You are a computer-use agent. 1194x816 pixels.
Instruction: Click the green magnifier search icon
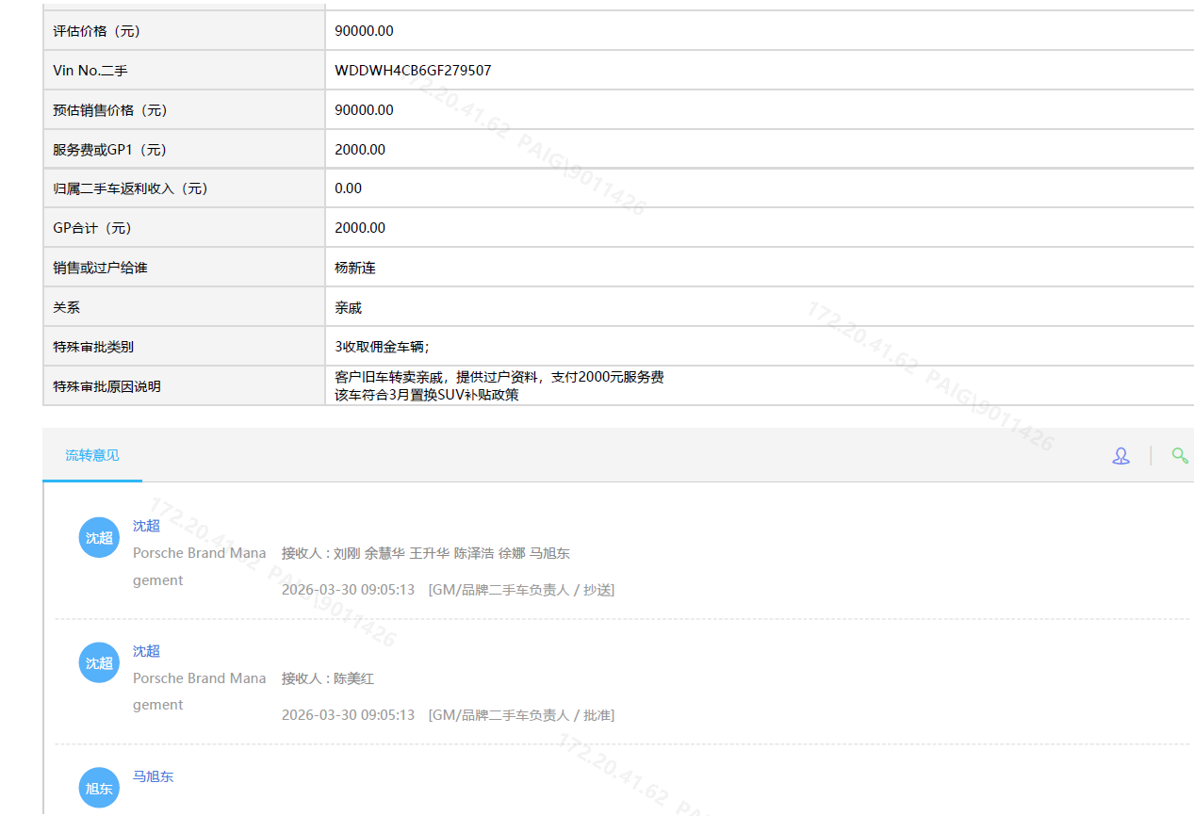[x=1179, y=456]
